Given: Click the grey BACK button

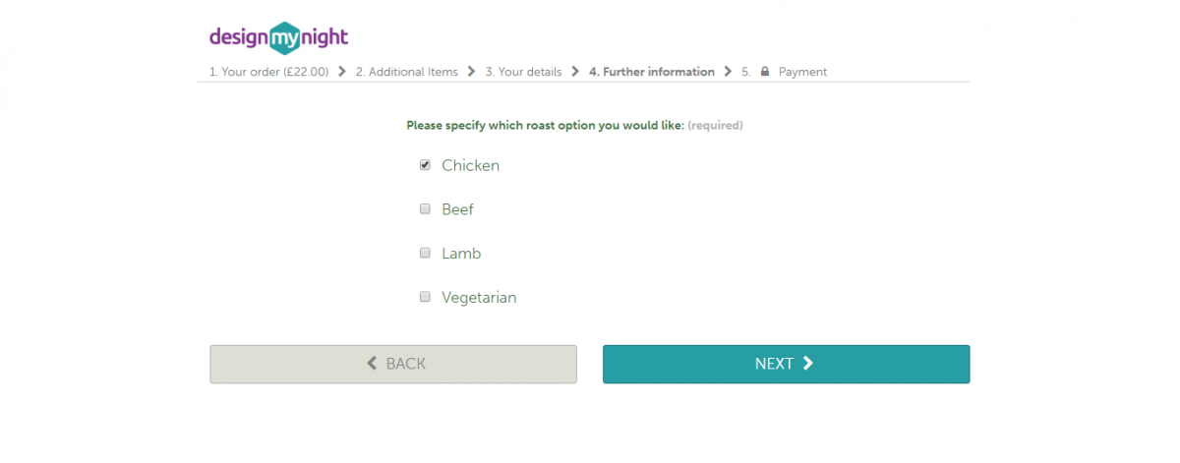Looking at the screenshot, I should [x=393, y=364].
